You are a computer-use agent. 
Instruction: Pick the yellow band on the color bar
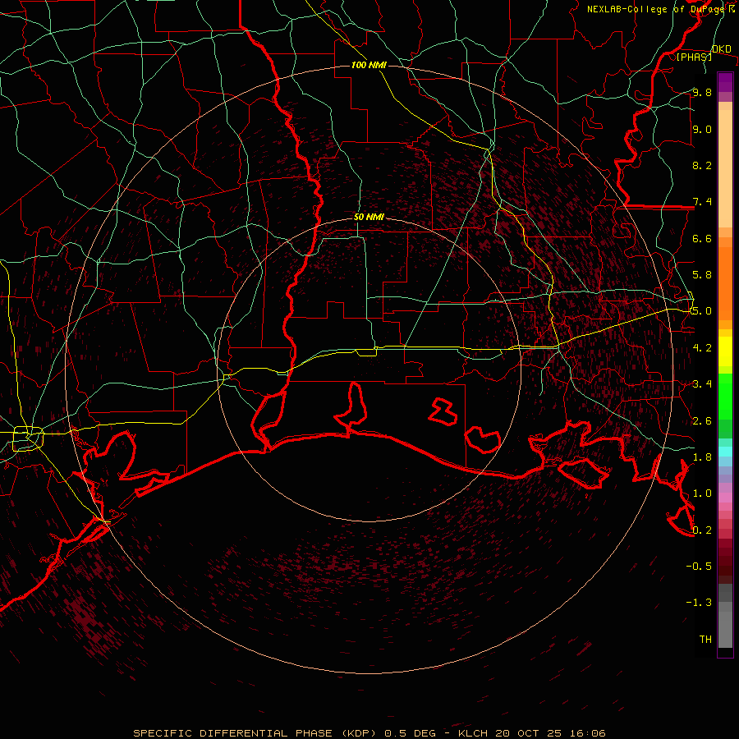725,351
